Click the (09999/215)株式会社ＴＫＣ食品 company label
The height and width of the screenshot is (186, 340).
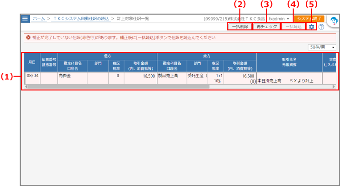[234, 19]
